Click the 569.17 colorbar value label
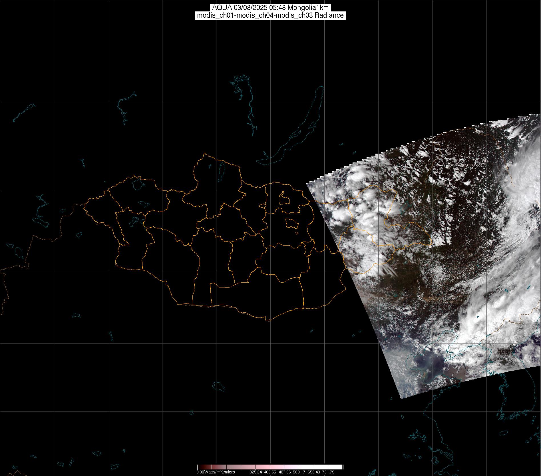This screenshot has height=476, width=541. click(x=299, y=472)
